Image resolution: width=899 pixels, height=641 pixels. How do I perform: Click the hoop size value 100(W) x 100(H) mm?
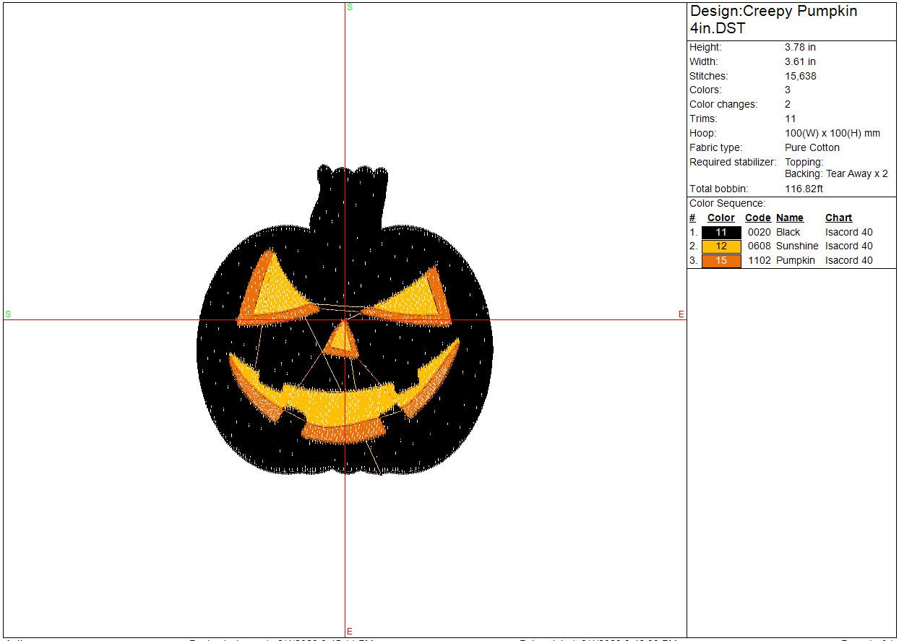click(832, 133)
